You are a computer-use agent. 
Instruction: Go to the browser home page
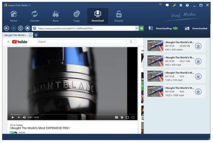pyautogui.click(x=28, y=28)
